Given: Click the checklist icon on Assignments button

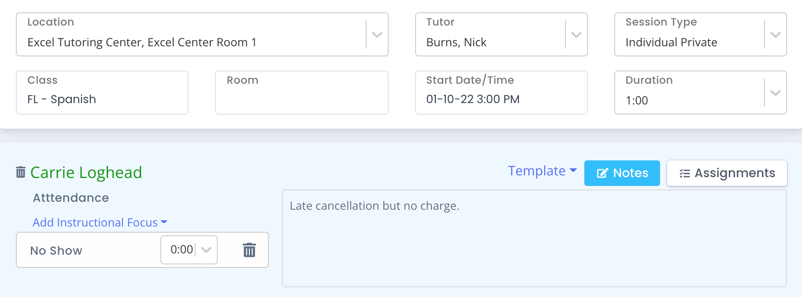Looking at the screenshot, I should pos(684,173).
